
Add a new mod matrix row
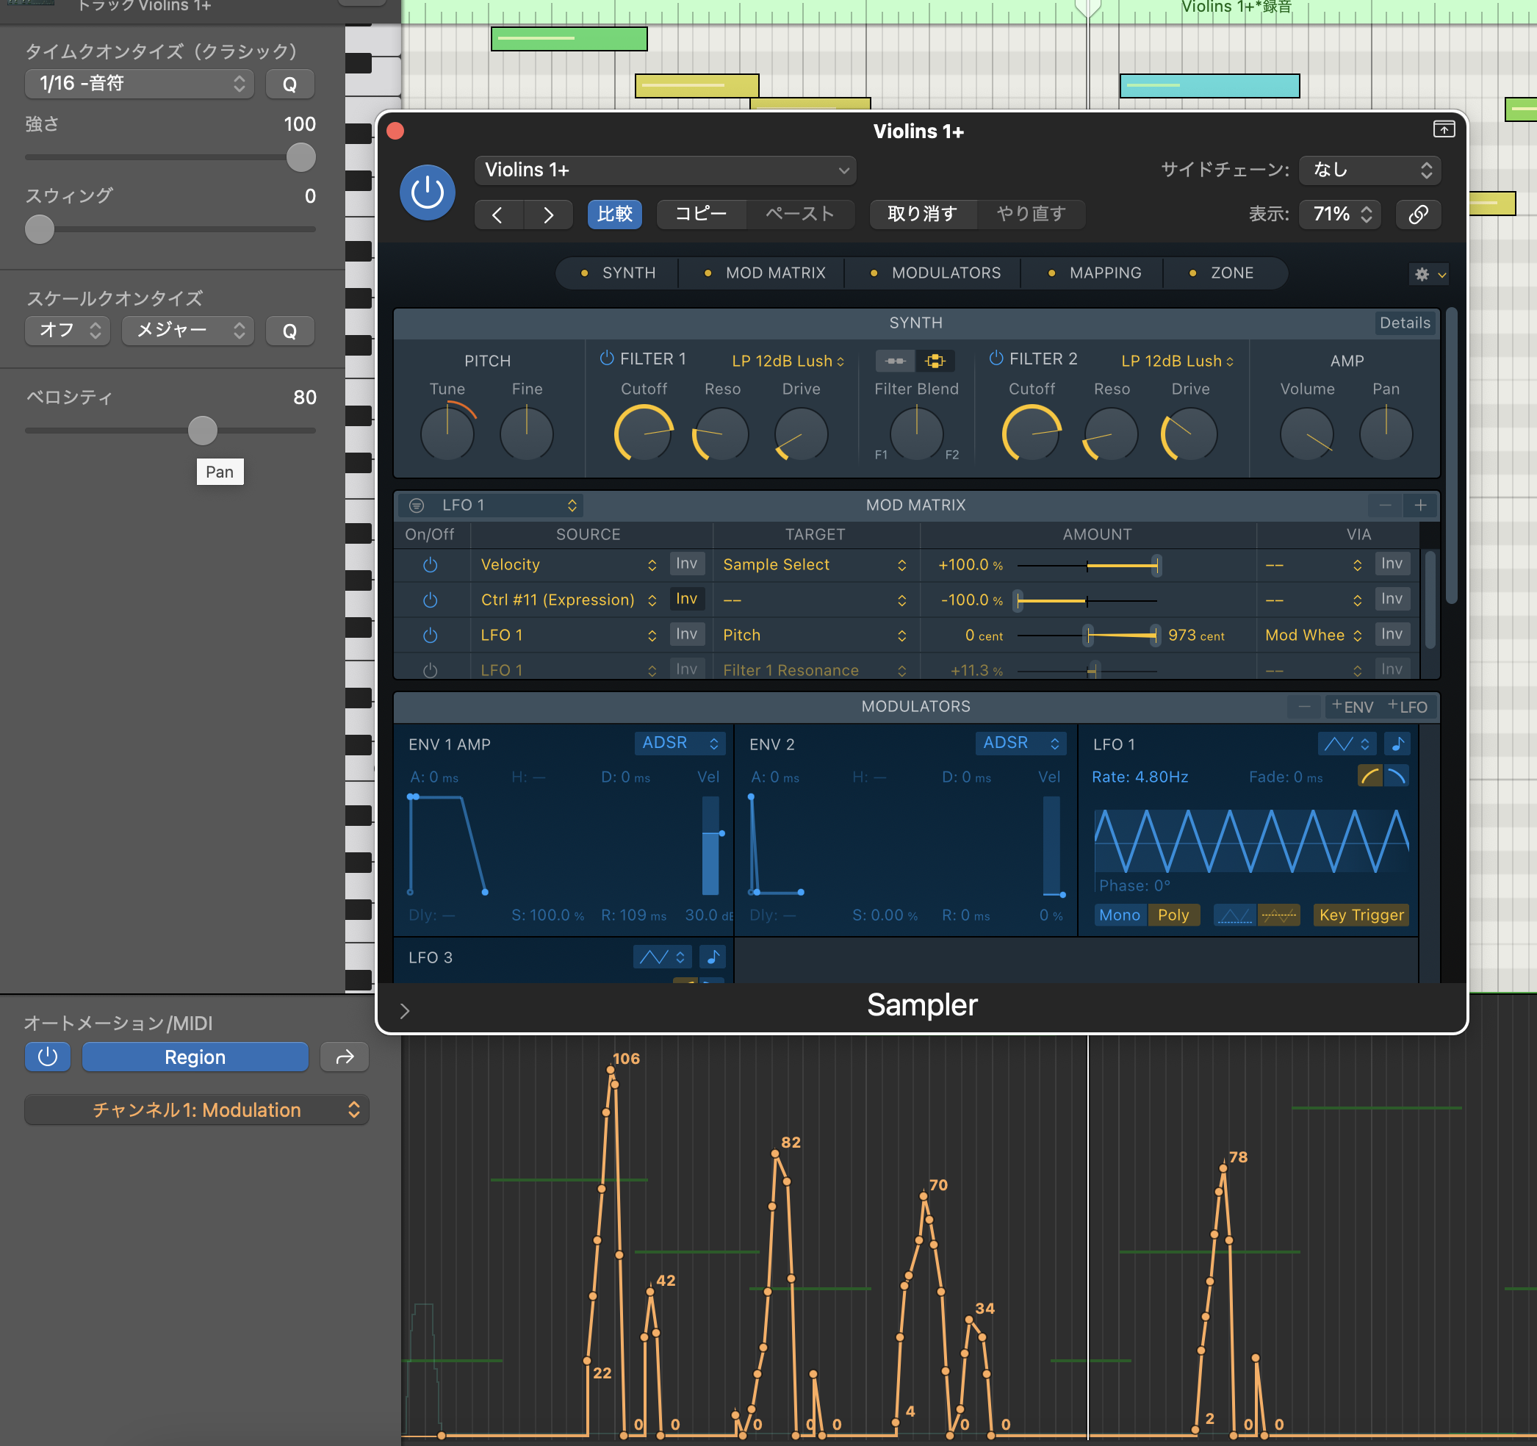pyautogui.click(x=1420, y=505)
